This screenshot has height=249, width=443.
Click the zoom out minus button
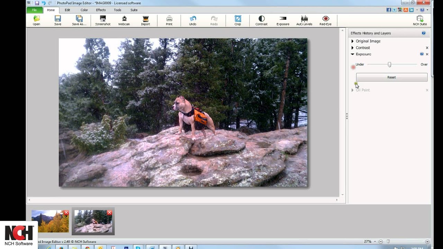pyautogui.click(x=381, y=241)
